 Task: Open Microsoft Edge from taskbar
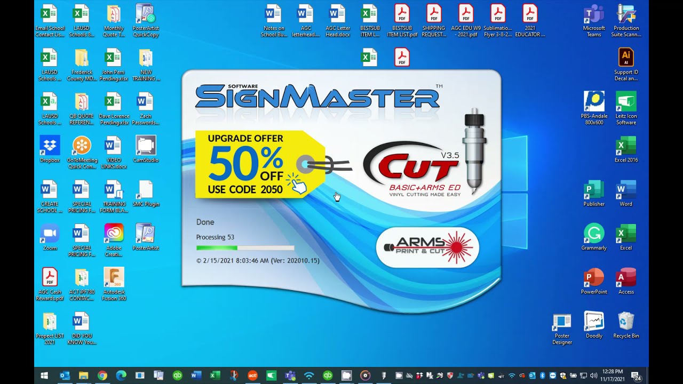point(121,375)
